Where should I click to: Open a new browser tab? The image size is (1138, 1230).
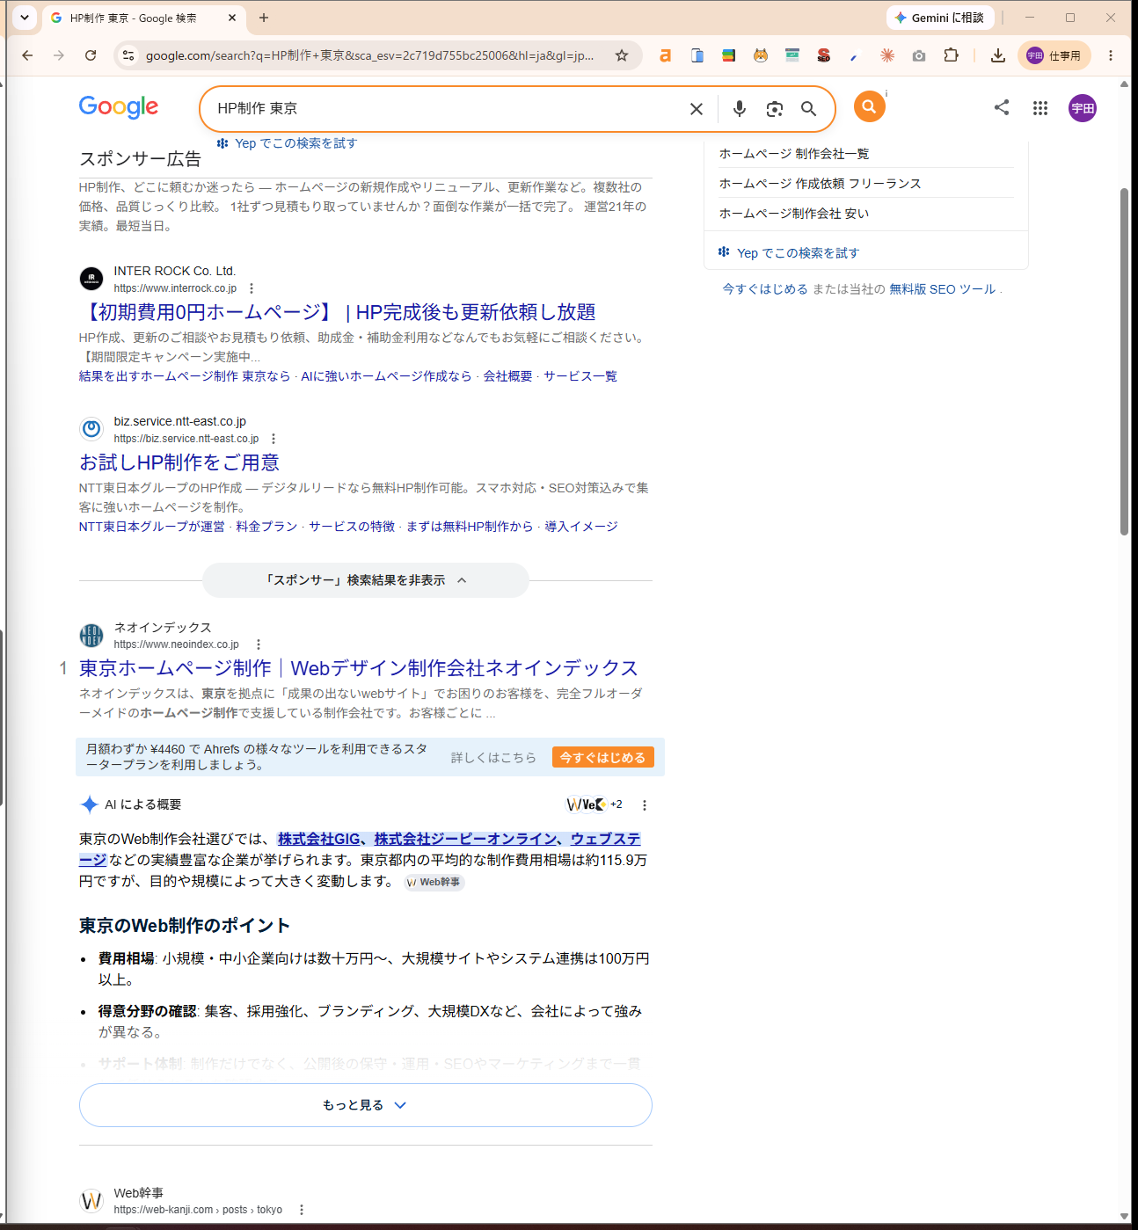point(264,18)
